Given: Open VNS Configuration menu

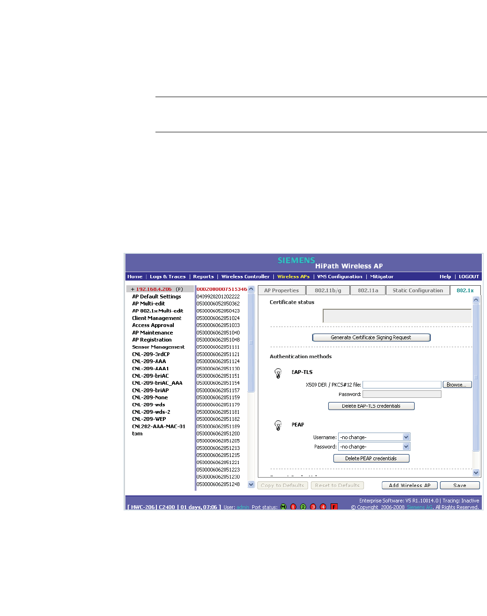Looking at the screenshot, I should [340, 277].
